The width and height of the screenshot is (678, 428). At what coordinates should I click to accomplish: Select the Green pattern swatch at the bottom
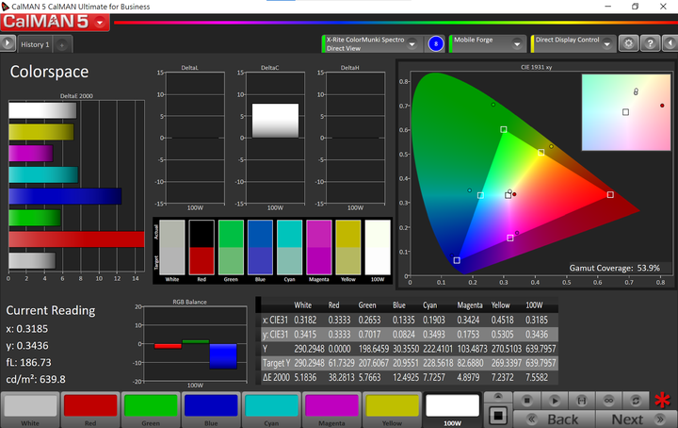[151, 410]
